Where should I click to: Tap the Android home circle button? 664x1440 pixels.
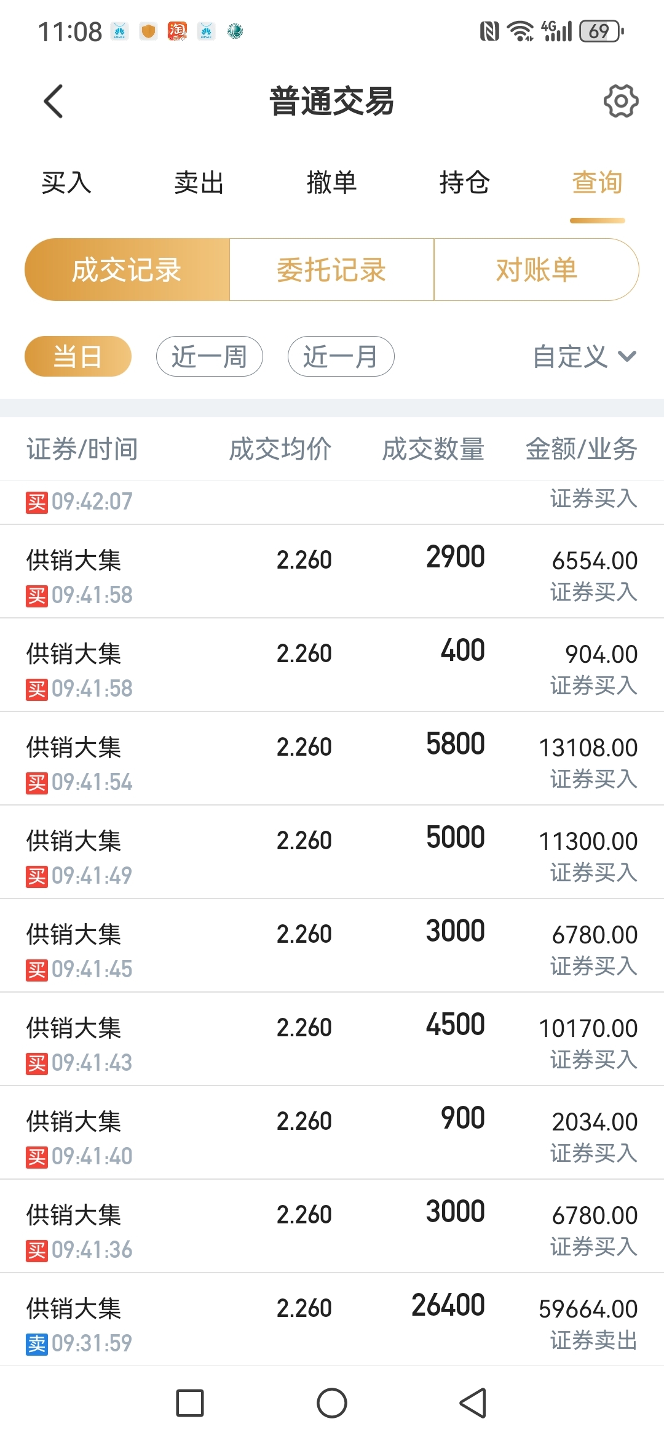click(332, 1403)
